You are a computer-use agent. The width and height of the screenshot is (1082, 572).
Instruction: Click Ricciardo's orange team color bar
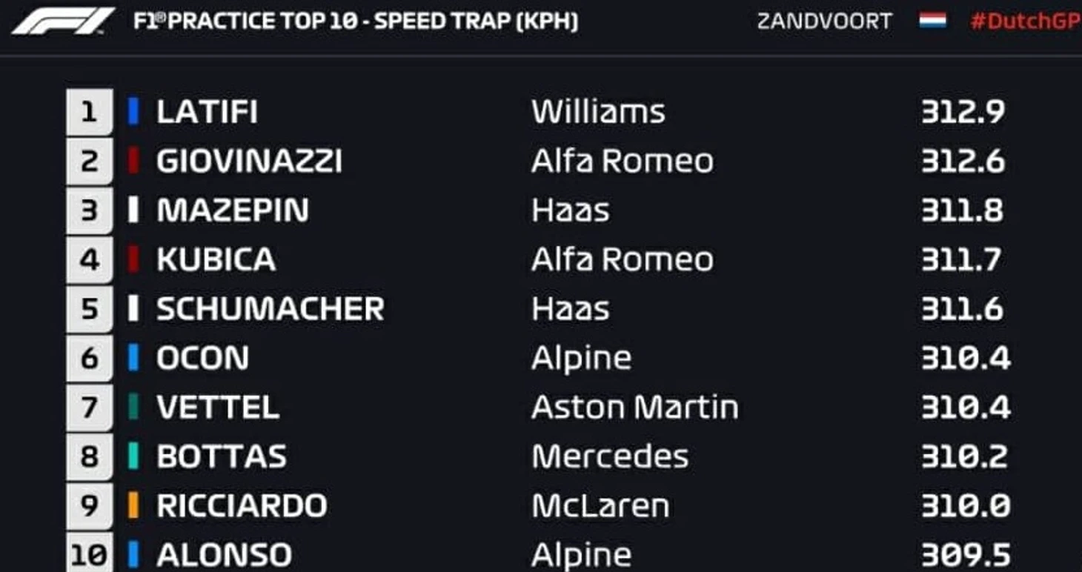tap(133, 506)
